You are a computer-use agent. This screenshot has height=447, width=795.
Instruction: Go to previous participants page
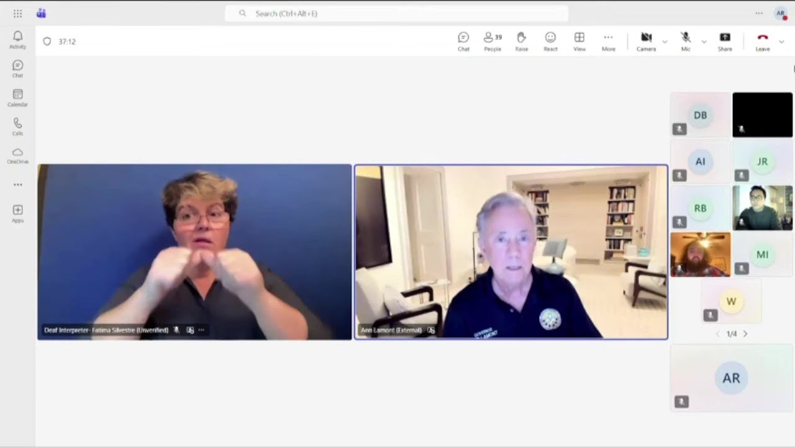click(x=718, y=334)
